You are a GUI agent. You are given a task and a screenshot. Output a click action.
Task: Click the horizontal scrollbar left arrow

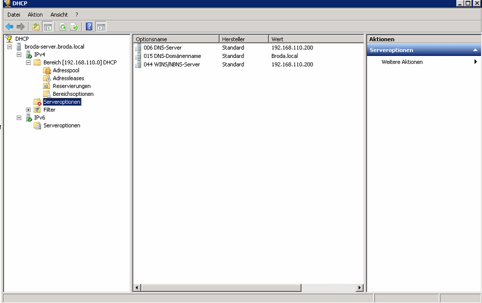tap(137, 288)
